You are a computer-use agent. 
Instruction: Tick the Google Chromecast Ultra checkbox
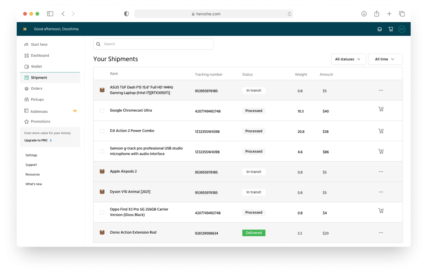click(x=102, y=111)
